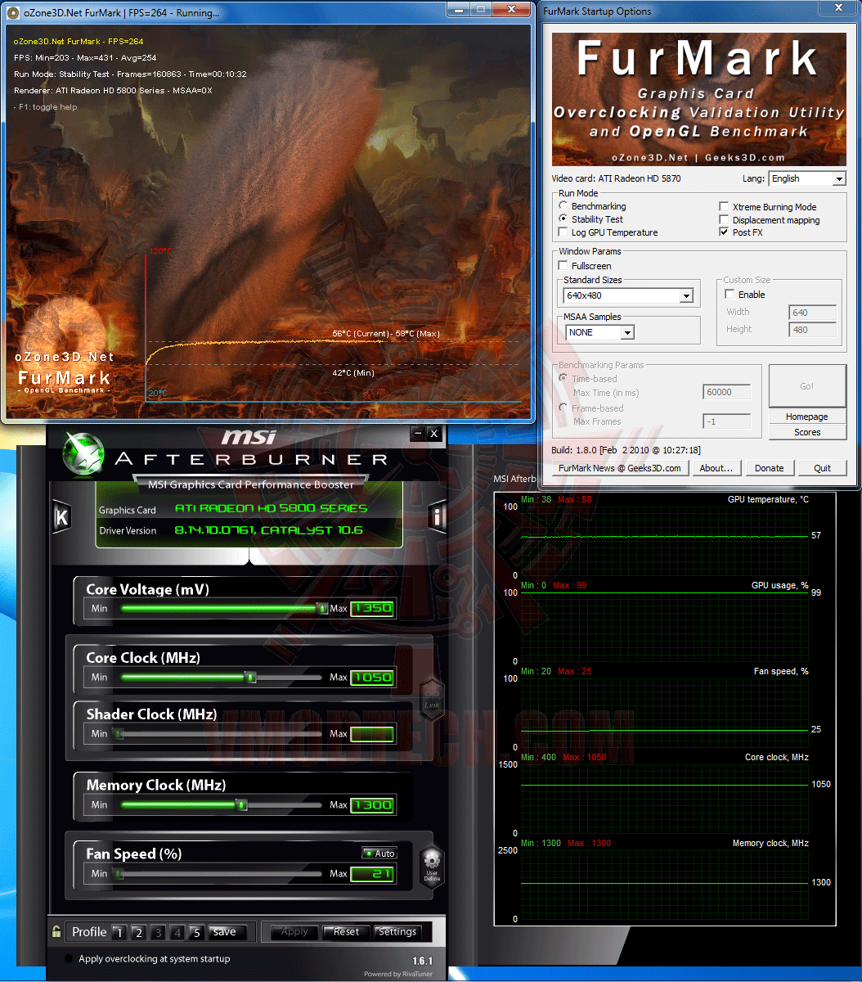This screenshot has width=862, height=982.
Task: Select the Frame-based benchmarking option
Action: click(x=563, y=408)
